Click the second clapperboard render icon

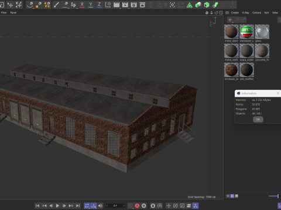pyautogui.click(x=125, y=5)
